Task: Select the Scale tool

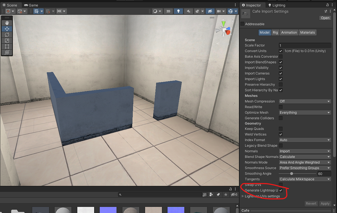Action: [7, 40]
